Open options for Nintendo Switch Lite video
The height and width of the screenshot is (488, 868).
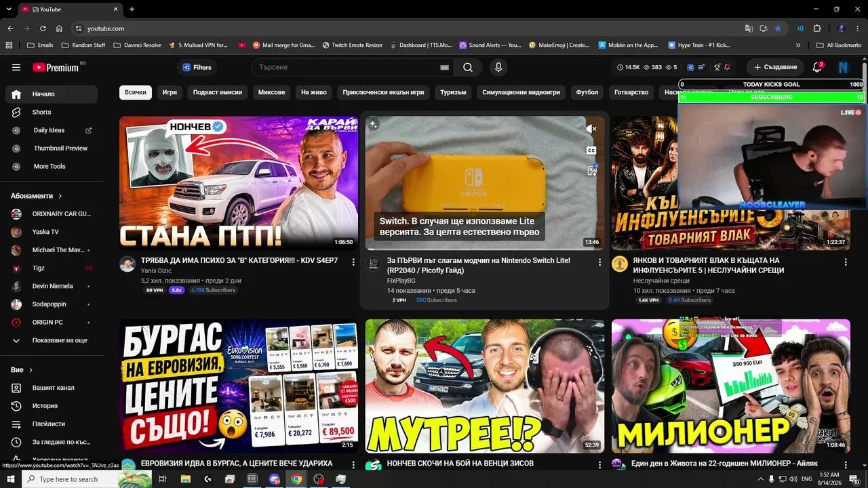(x=599, y=262)
